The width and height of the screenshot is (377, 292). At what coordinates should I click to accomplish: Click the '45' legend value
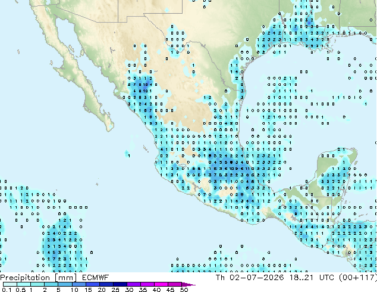(x=170, y=290)
